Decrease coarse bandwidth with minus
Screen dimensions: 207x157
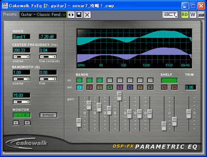(x=15, y=79)
